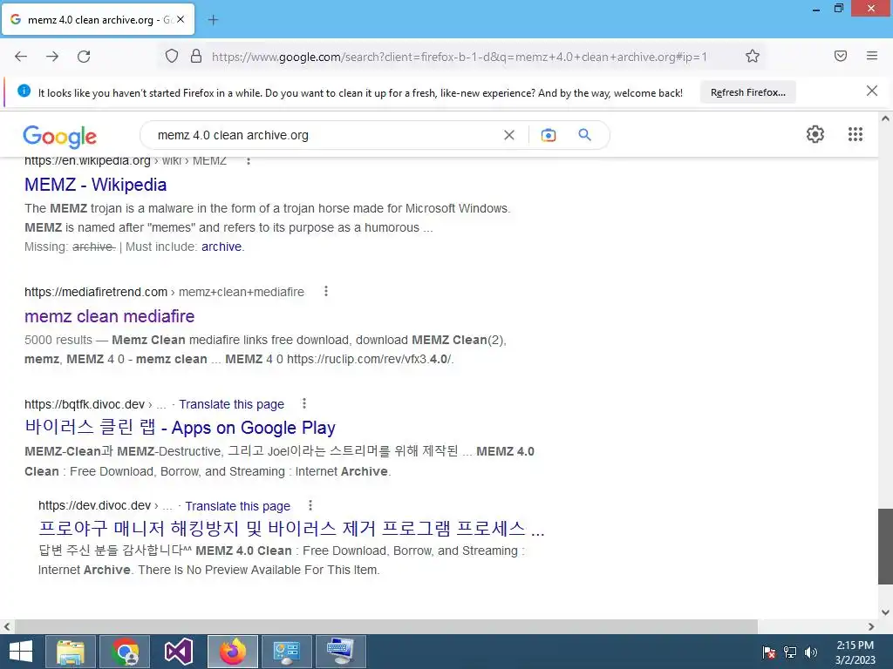This screenshot has height=669, width=893.
Task: Open tracking protection shield icon
Action: (172, 56)
